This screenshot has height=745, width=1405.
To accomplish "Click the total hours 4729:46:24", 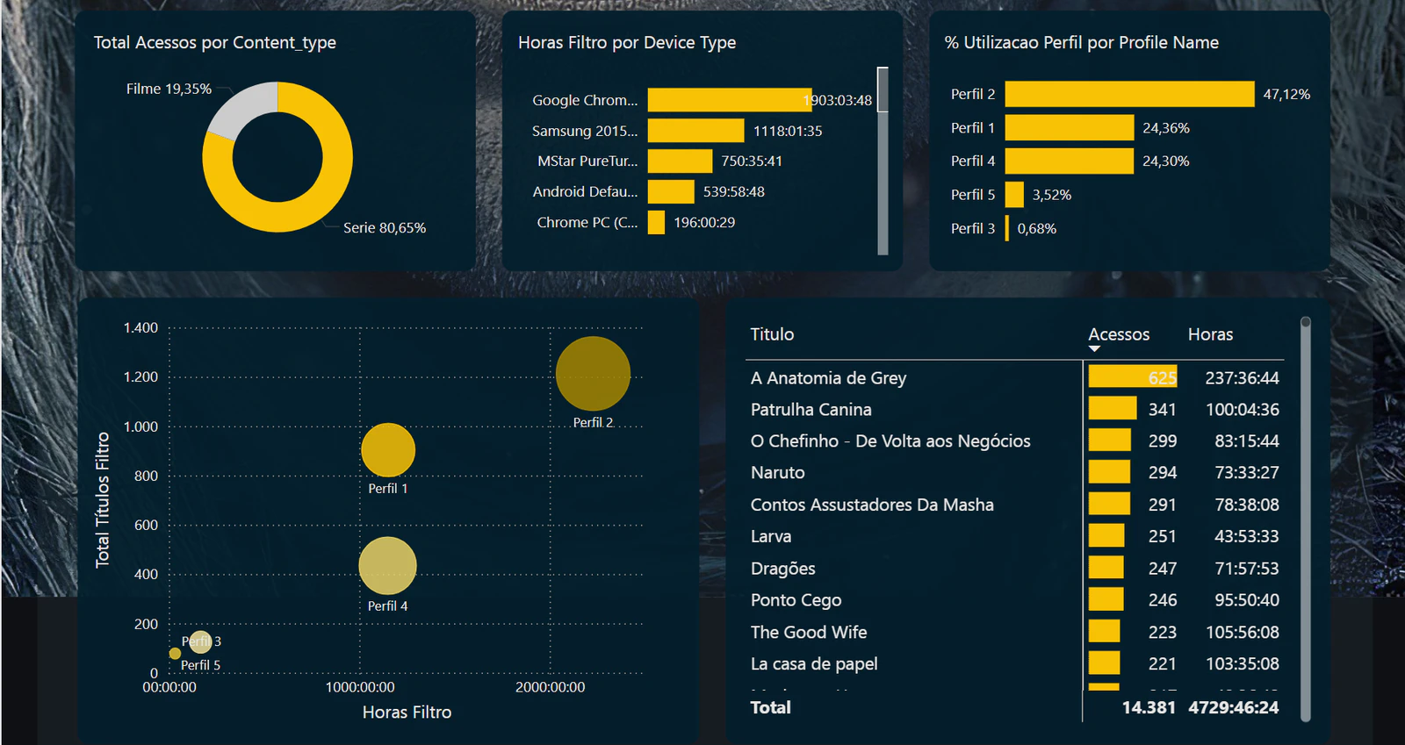I will pyautogui.click(x=1234, y=707).
